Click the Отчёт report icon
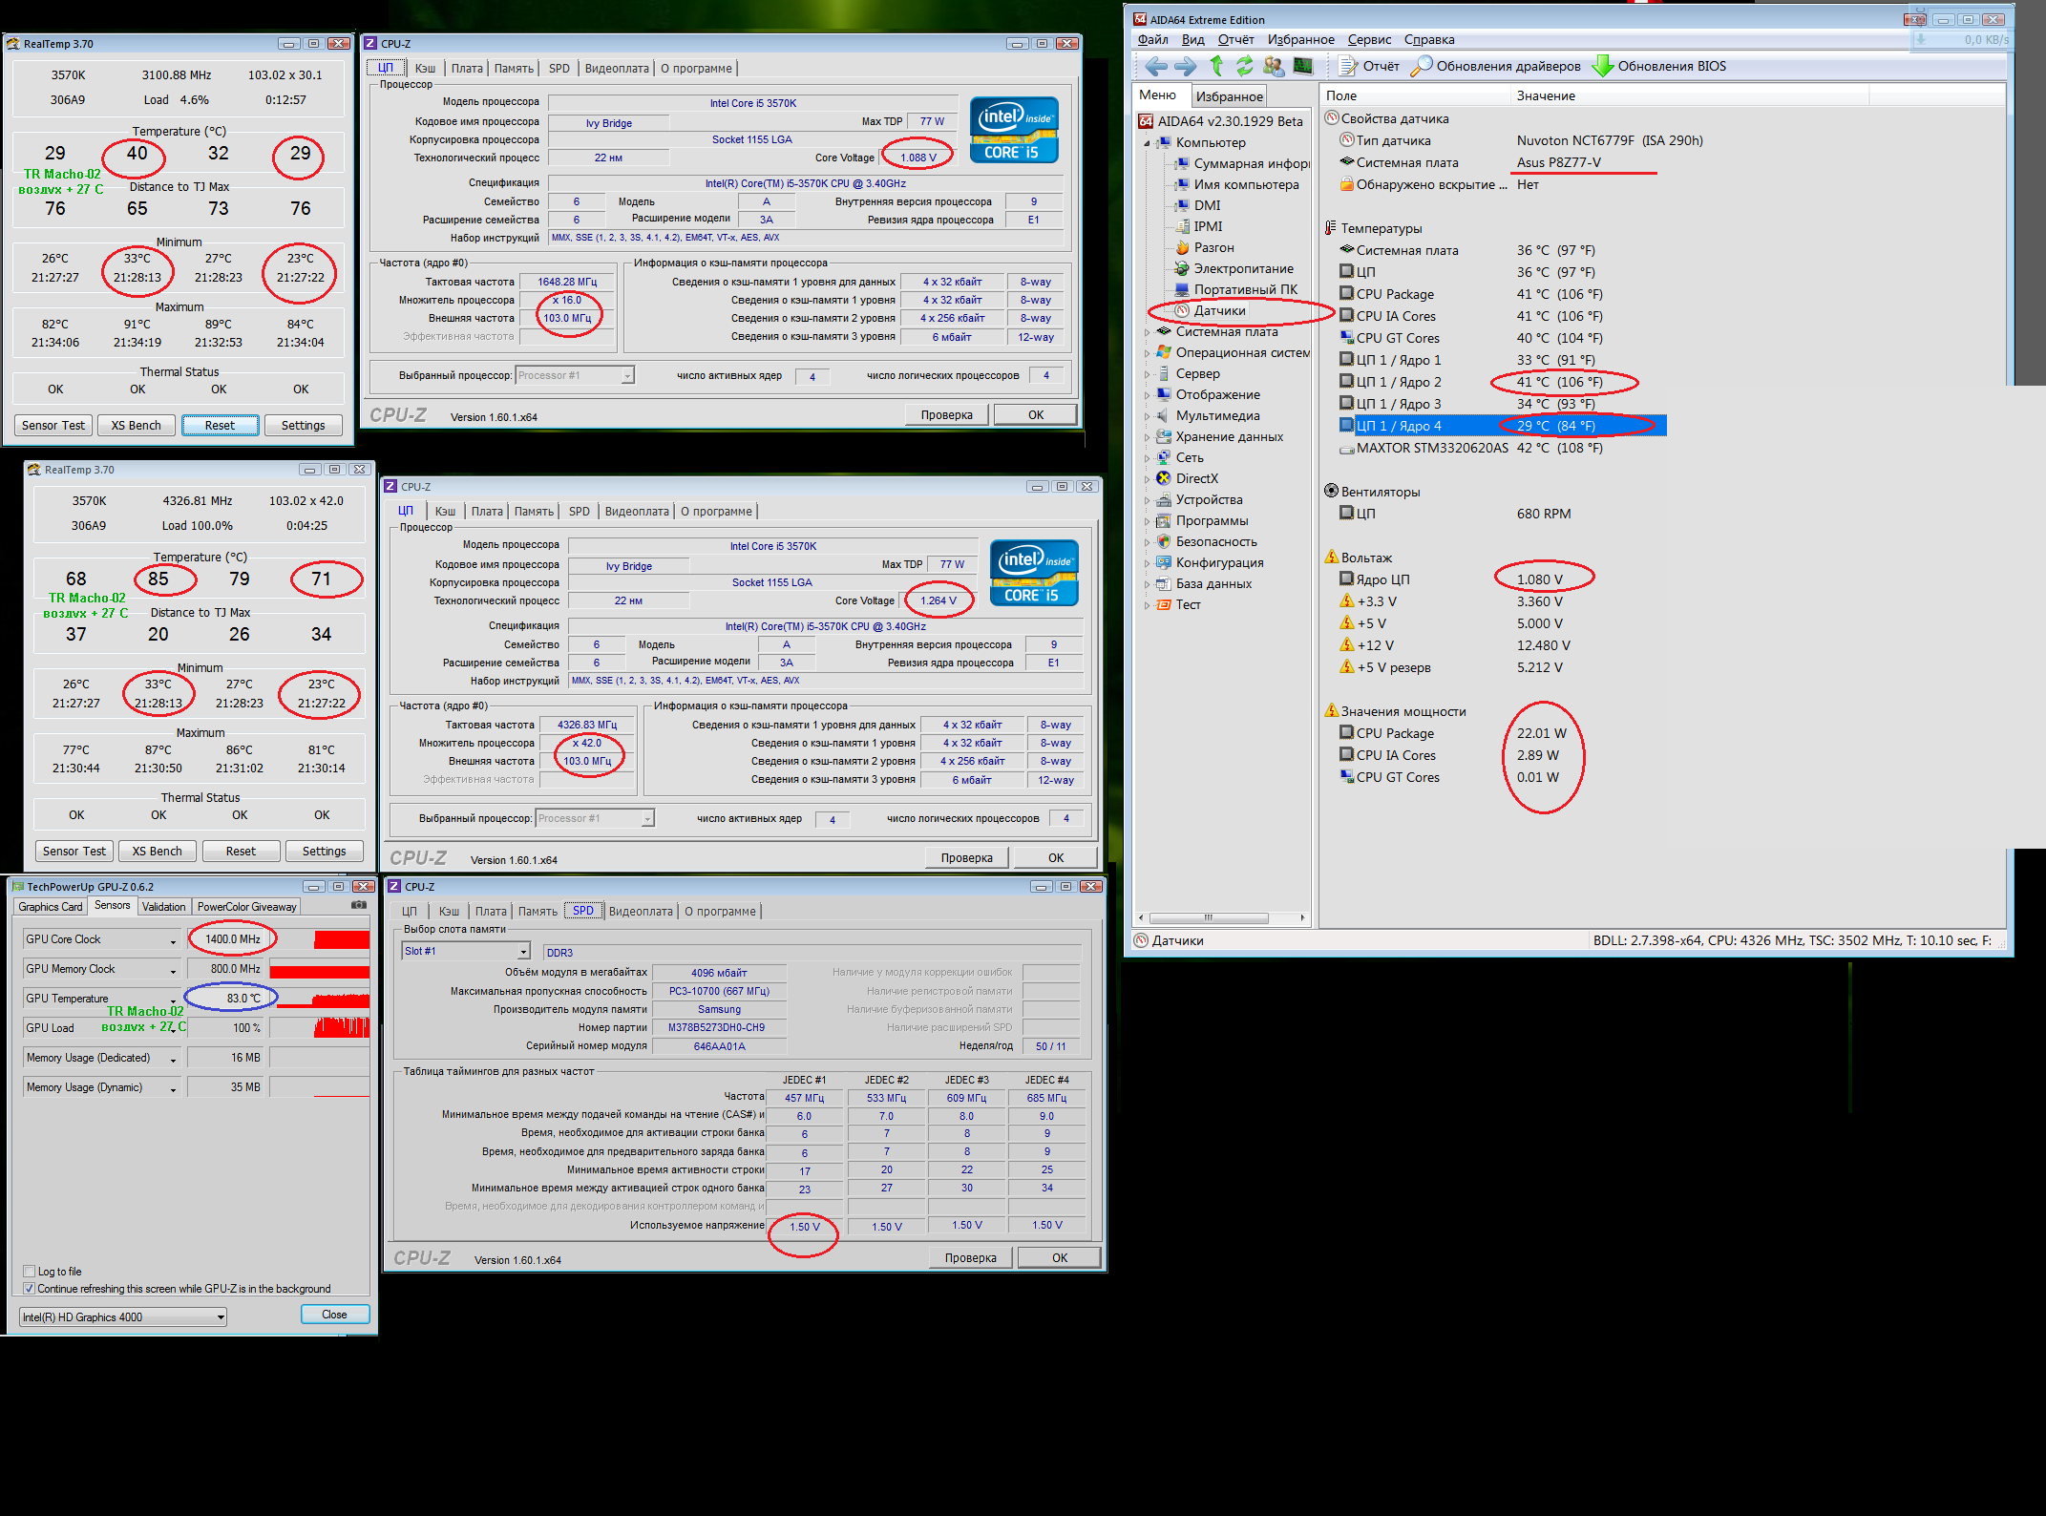2046x1516 pixels. 1348,66
